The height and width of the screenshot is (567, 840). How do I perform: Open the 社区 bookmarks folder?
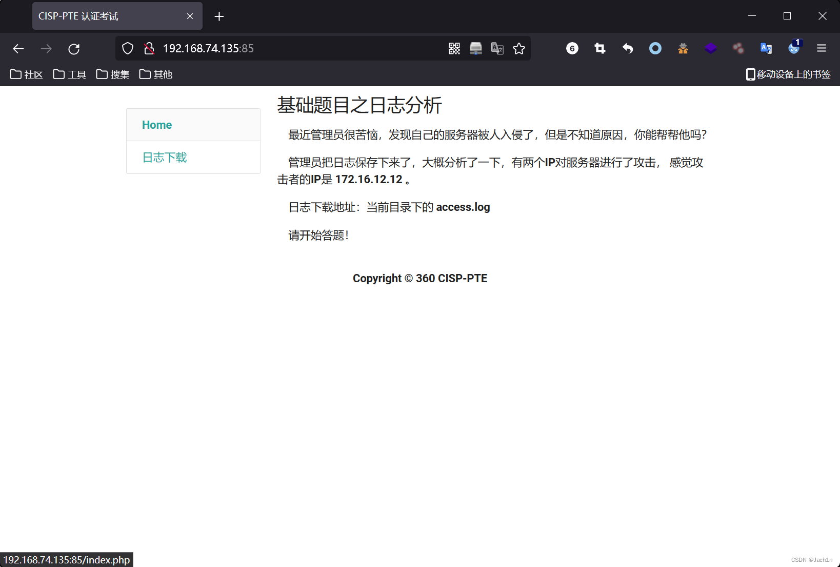(x=27, y=74)
